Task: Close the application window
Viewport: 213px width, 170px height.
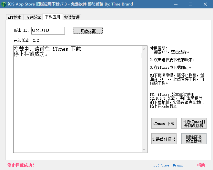Action: pyautogui.click(x=205, y=4)
